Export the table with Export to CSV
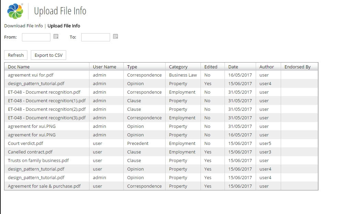351x214 pixels. (x=48, y=55)
